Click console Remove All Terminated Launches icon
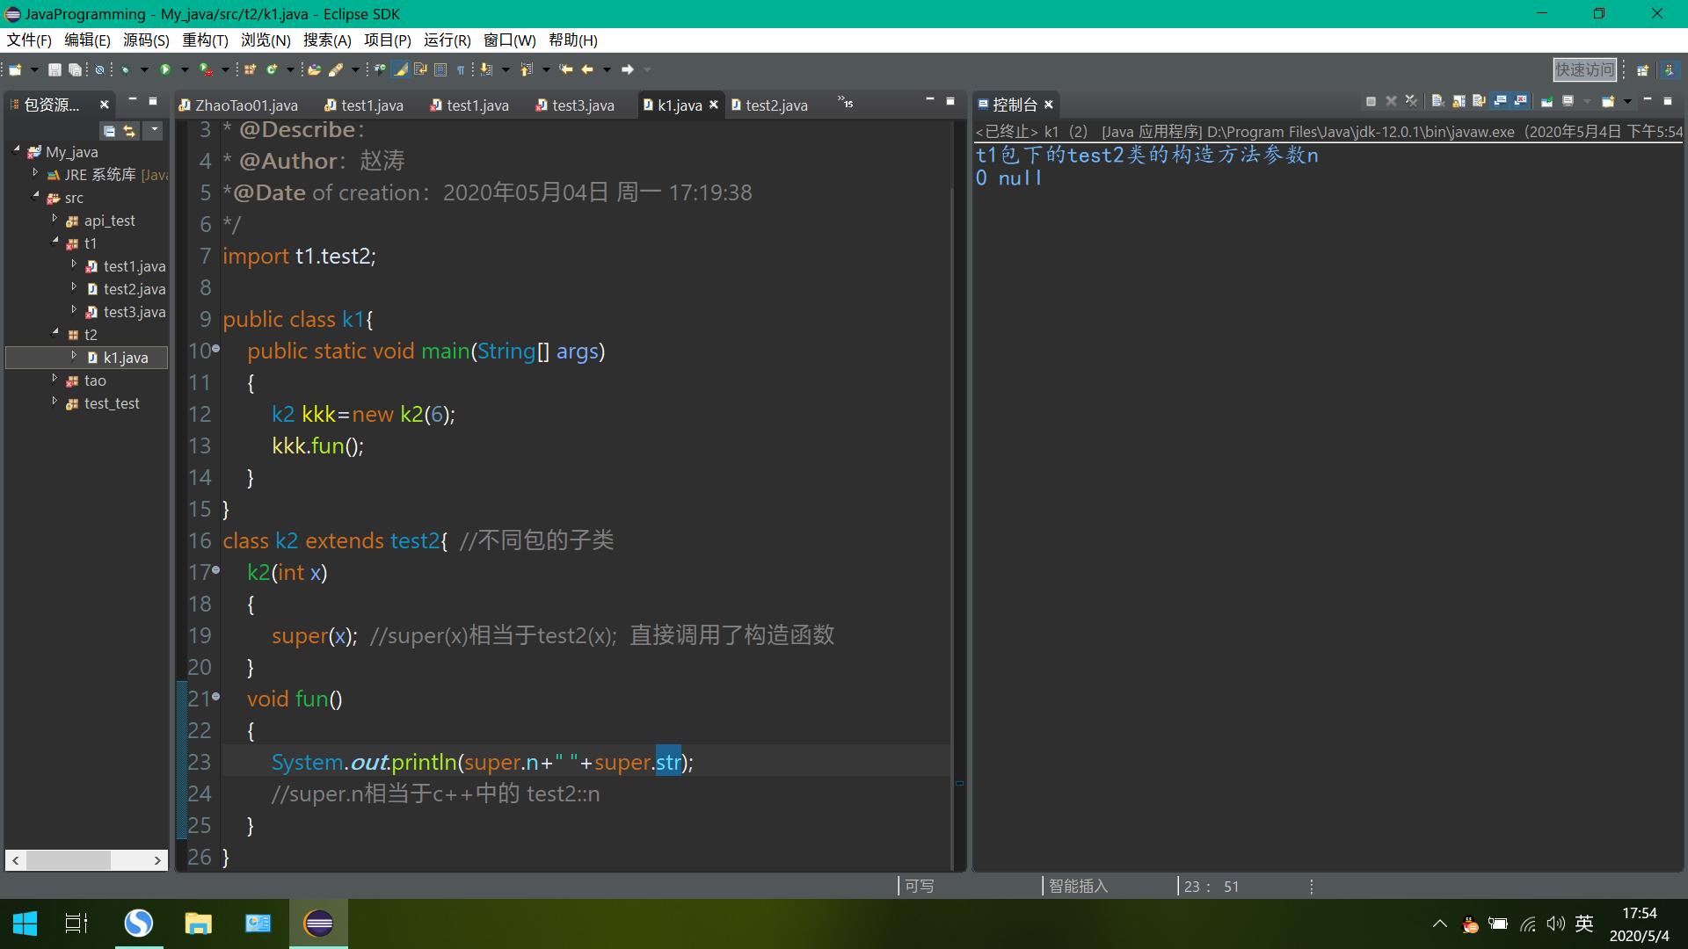This screenshot has width=1688, height=949. pos(1411,101)
